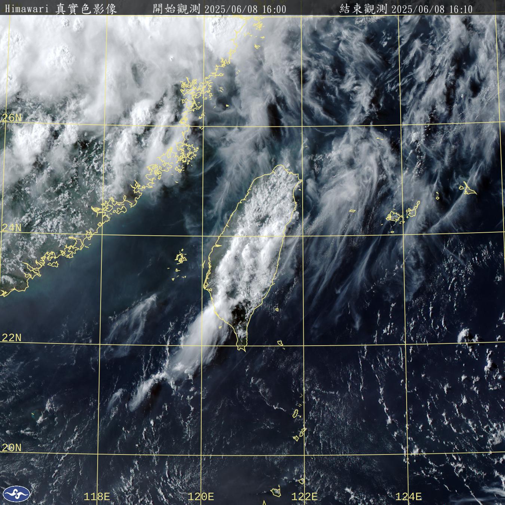Viewport: 505px width, 505px height.
Task: Click the "22N" latitude label
Action: (12, 338)
